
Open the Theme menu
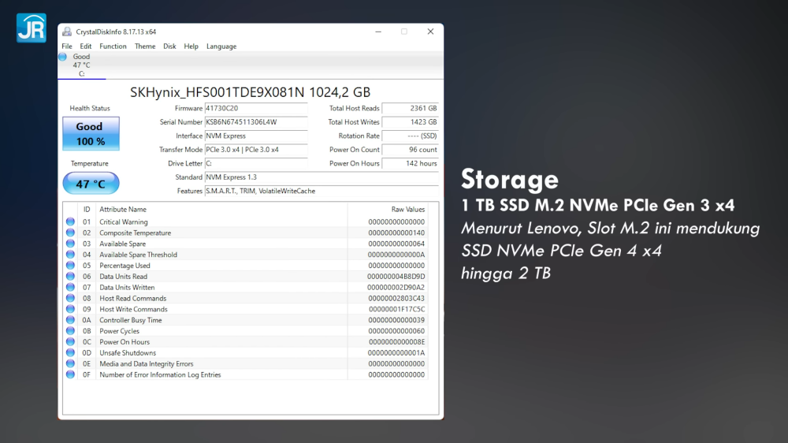tap(145, 47)
